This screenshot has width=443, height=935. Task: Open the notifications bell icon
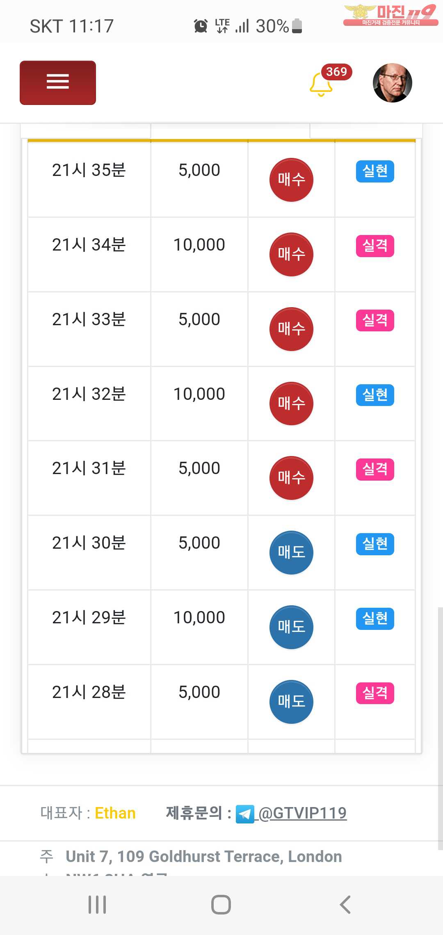pos(321,84)
